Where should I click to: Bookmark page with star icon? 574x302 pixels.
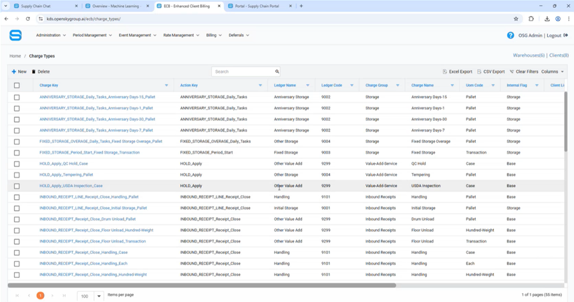(x=516, y=19)
